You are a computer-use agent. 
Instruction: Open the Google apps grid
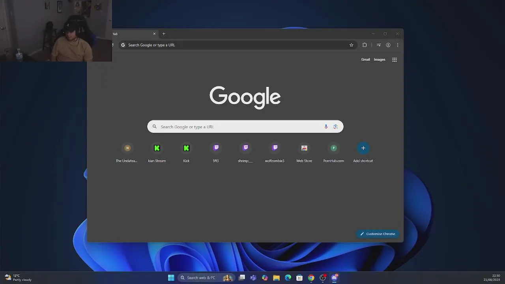coord(395,60)
